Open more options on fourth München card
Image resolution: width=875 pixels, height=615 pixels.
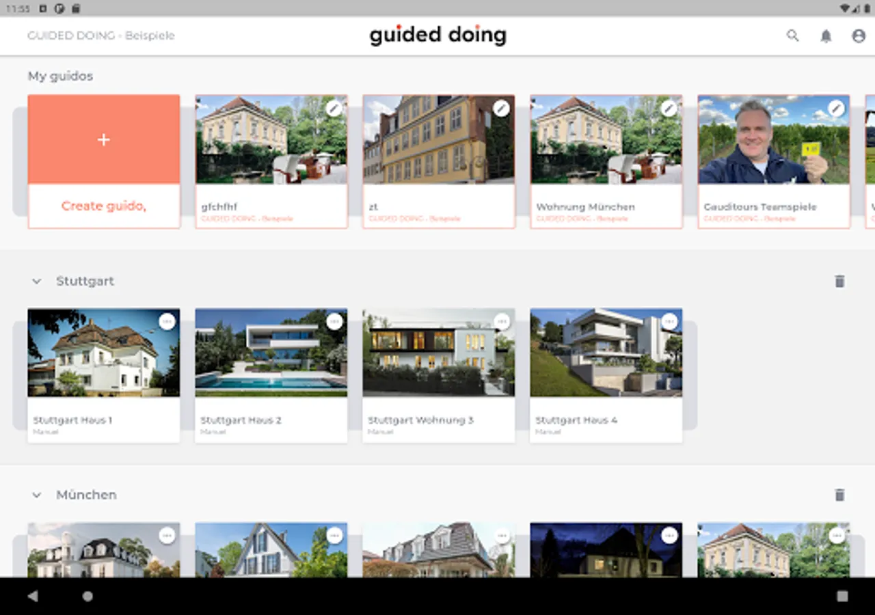click(669, 535)
